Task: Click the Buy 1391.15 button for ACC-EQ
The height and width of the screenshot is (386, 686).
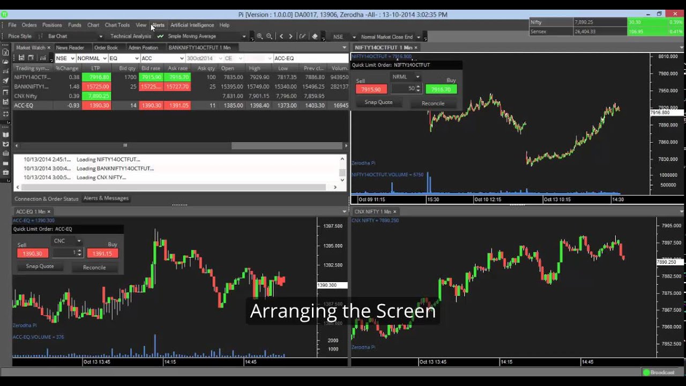Action: pos(103,254)
